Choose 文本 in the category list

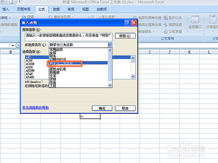[78, 76]
